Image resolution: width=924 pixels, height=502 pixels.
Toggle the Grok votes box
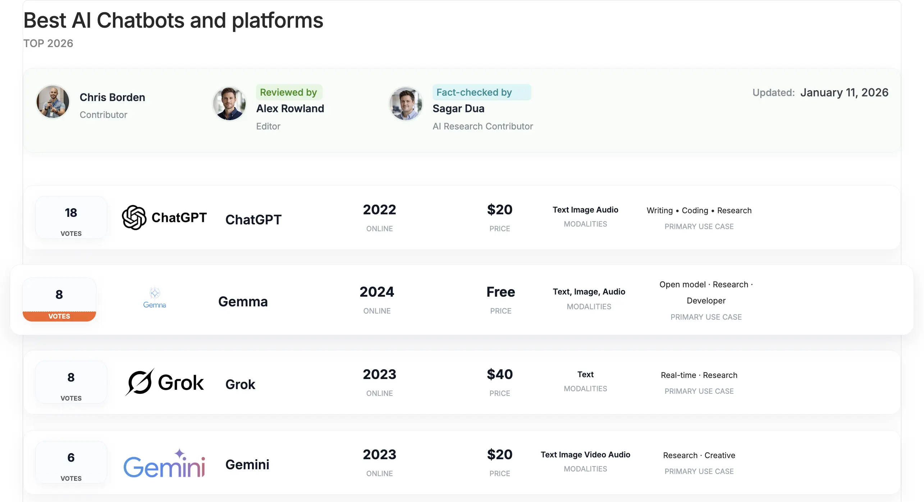pyautogui.click(x=71, y=382)
